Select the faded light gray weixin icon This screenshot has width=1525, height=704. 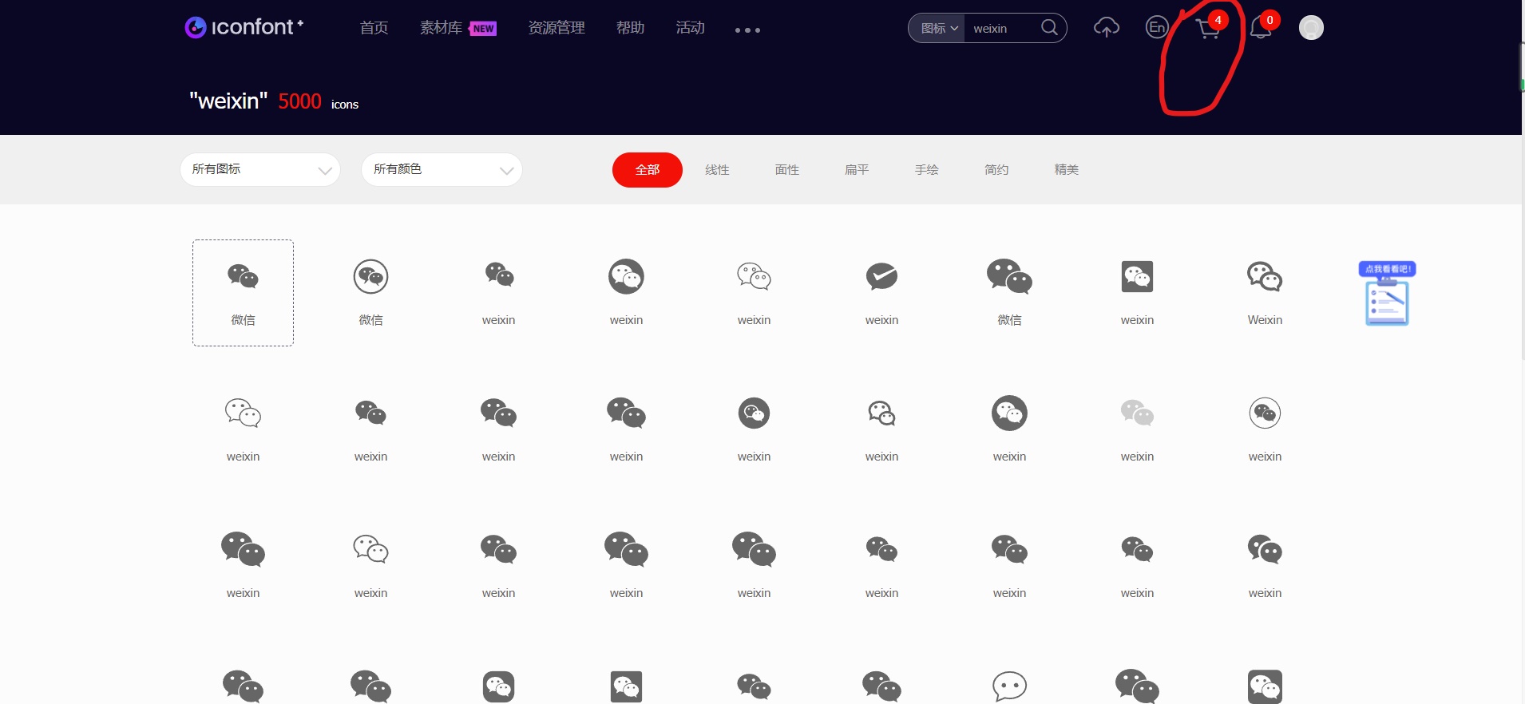pyautogui.click(x=1137, y=413)
